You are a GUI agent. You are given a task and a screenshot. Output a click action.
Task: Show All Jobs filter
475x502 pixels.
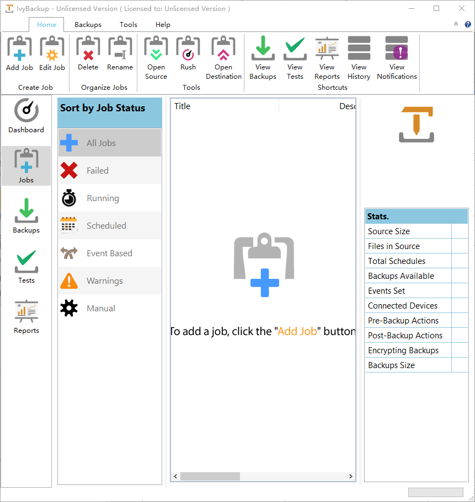[110, 143]
